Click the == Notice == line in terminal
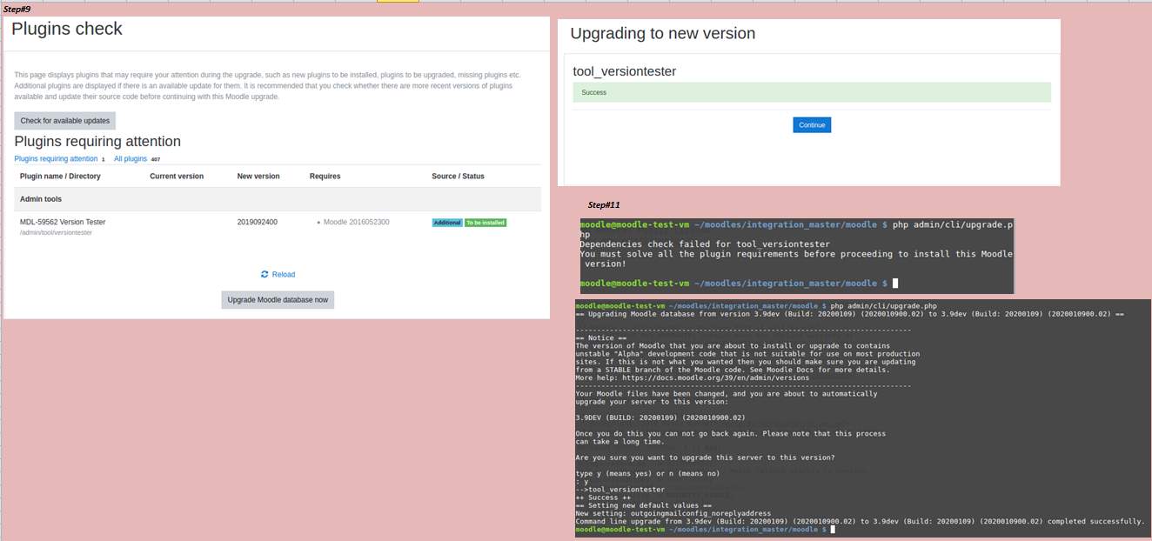 (601, 337)
